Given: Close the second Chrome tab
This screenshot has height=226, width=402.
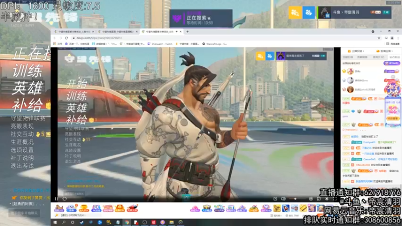Looking at the screenshot, I should (x=137, y=32).
